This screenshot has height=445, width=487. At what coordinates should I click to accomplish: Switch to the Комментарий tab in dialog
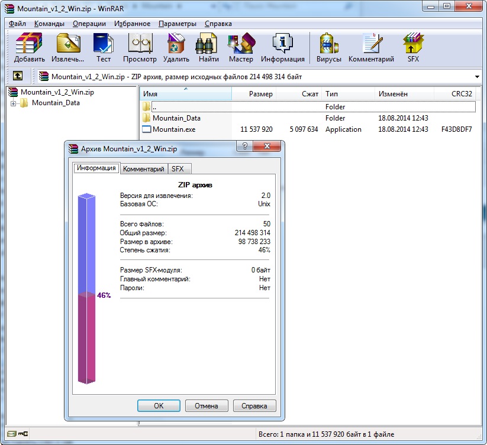(x=143, y=168)
